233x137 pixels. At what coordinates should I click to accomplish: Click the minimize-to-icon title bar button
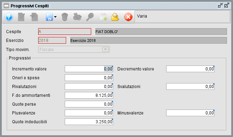221,6
